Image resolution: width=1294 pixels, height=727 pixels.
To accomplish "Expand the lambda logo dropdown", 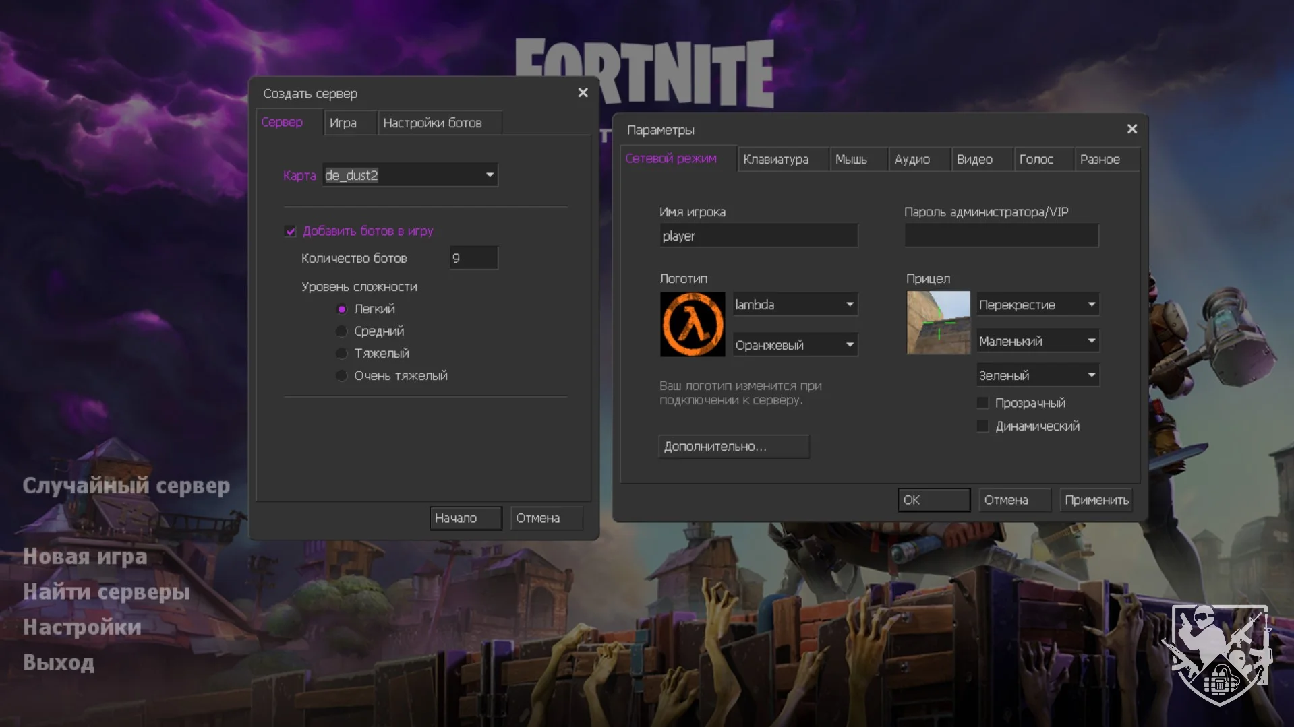I will pos(850,305).
